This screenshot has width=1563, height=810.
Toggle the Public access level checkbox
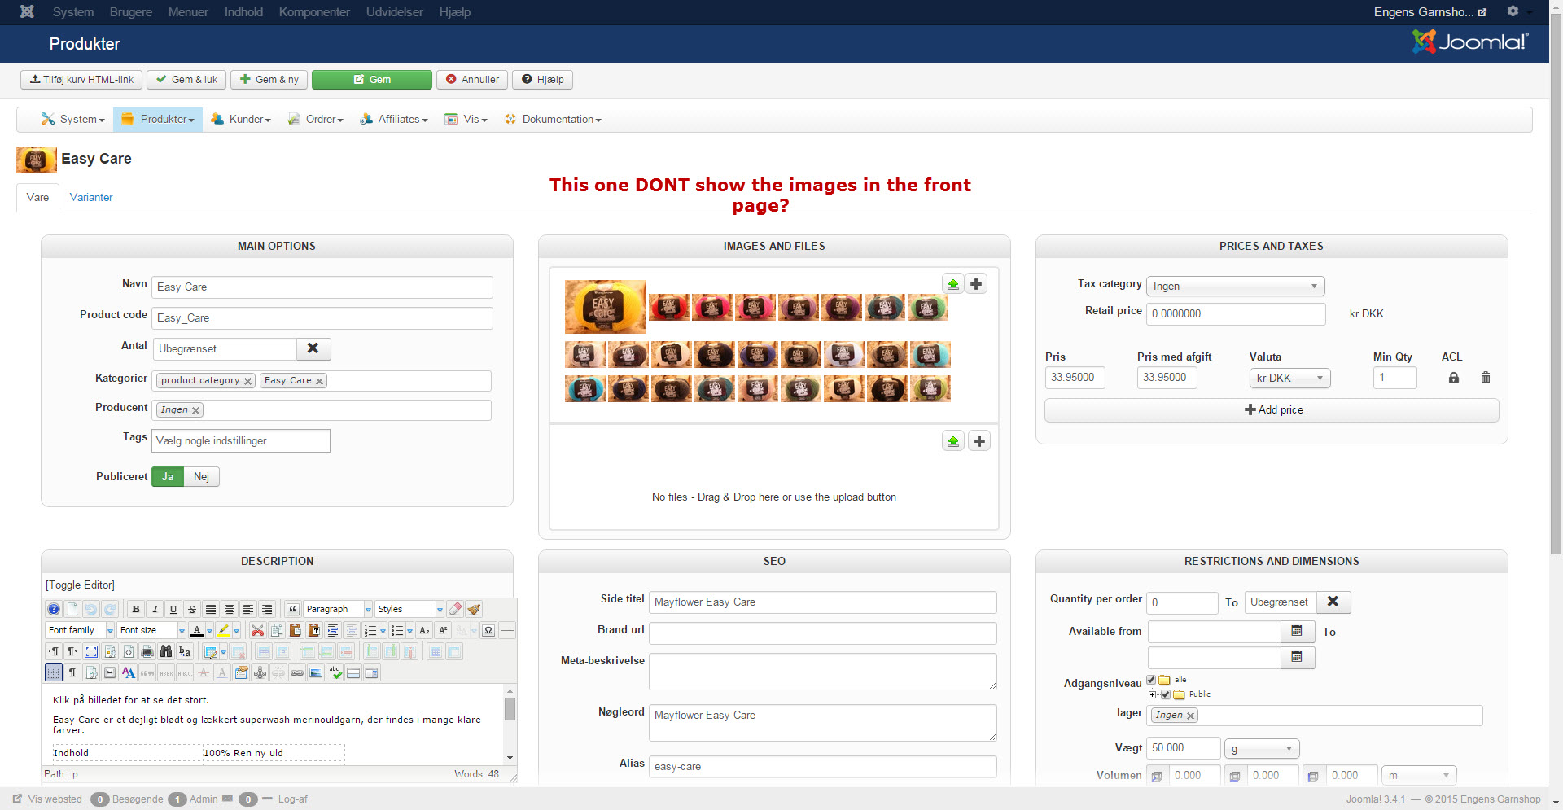click(x=1166, y=694)
